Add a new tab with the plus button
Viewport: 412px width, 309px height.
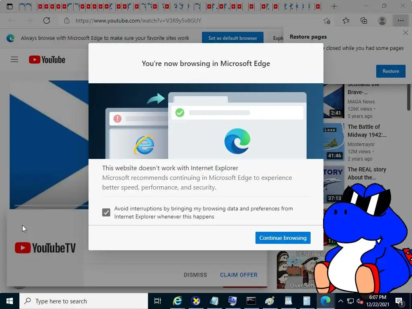tap(334, 6)
